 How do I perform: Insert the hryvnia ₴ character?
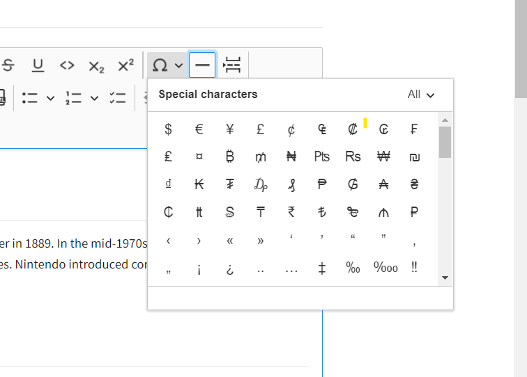414,184
